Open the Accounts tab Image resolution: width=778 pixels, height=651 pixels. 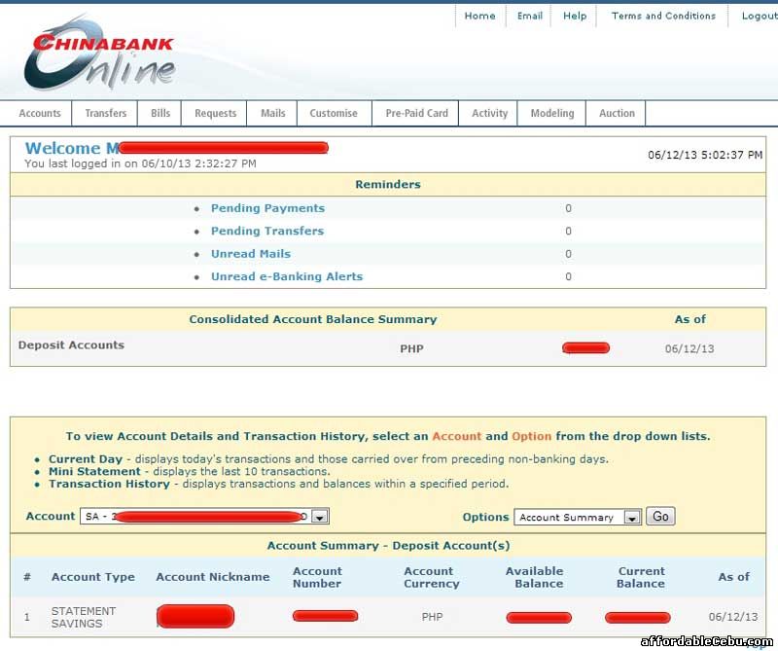[x=40, y=113]
